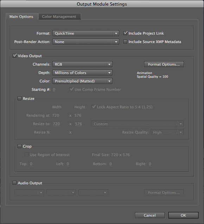Screen dimensions: 204x224
Task: Enable the Crop checkbox
Action: pyautogui.click(x=19, y=146)
